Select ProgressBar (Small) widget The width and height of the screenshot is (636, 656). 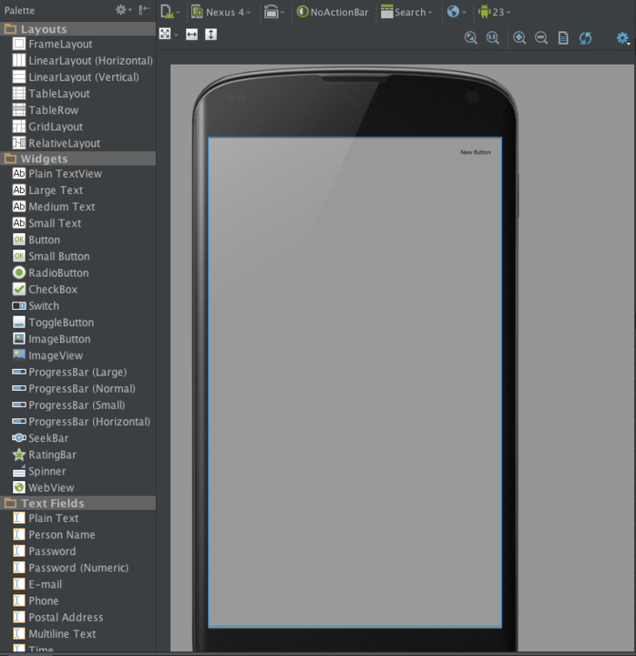[x=77, y=405]
